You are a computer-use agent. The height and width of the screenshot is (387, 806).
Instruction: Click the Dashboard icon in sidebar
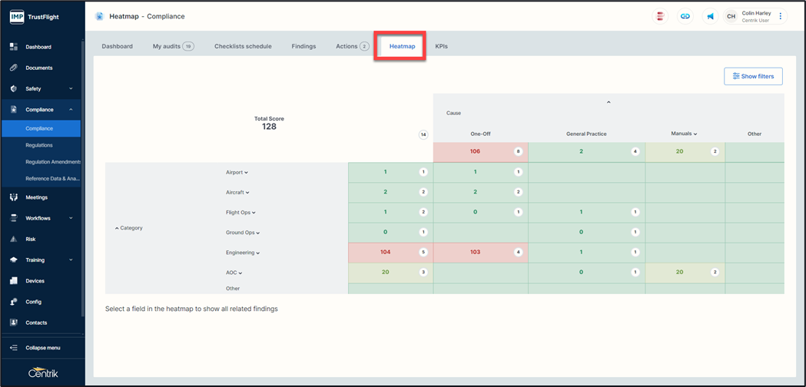[14, 47]
